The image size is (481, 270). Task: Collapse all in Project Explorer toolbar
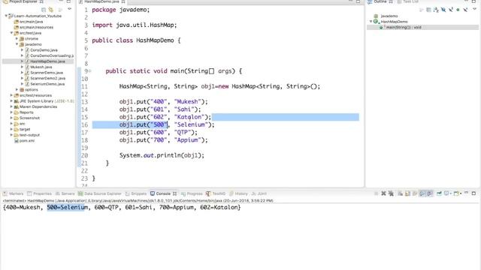click(x=44, y=10)
